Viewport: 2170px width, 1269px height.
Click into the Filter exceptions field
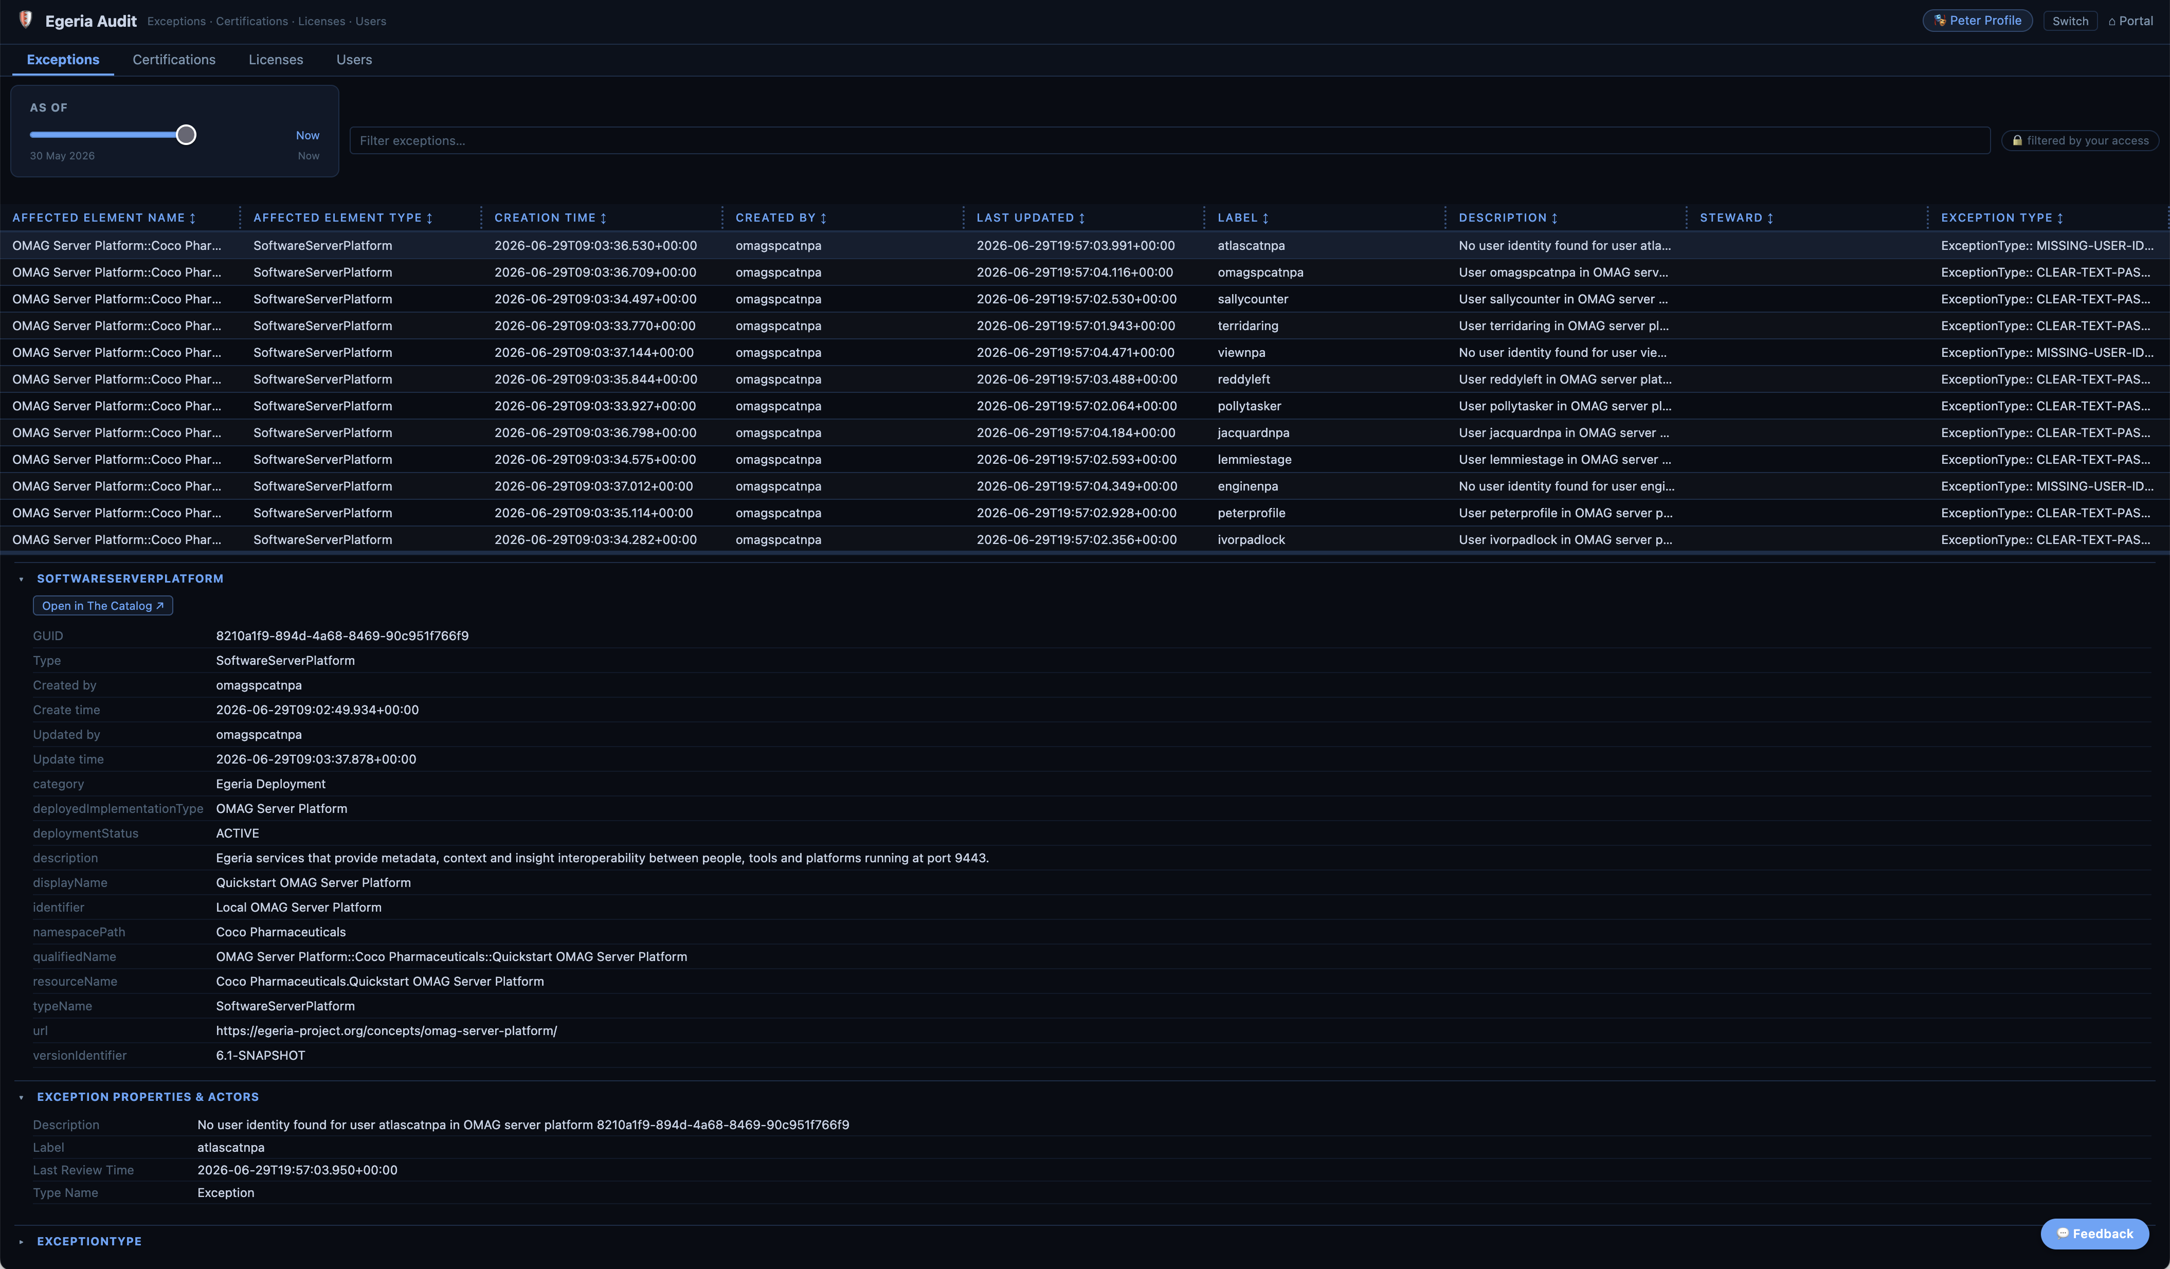coord(1169,140)
